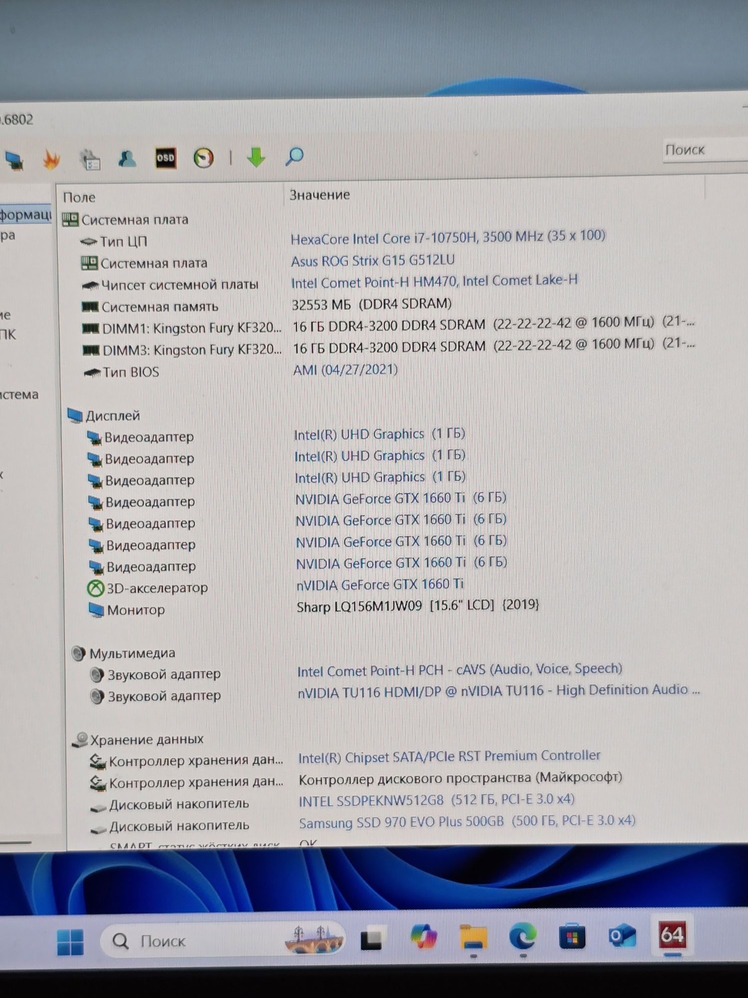Open Outlook from the taskbar
Image resolution: width=748 pixels, height=998 pixels.
coord(622,936)
